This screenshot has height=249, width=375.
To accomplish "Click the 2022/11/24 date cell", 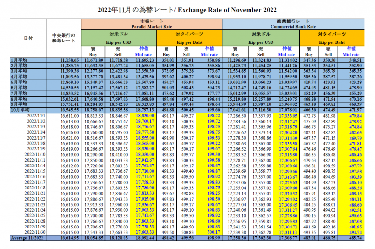I will (36, 210).
